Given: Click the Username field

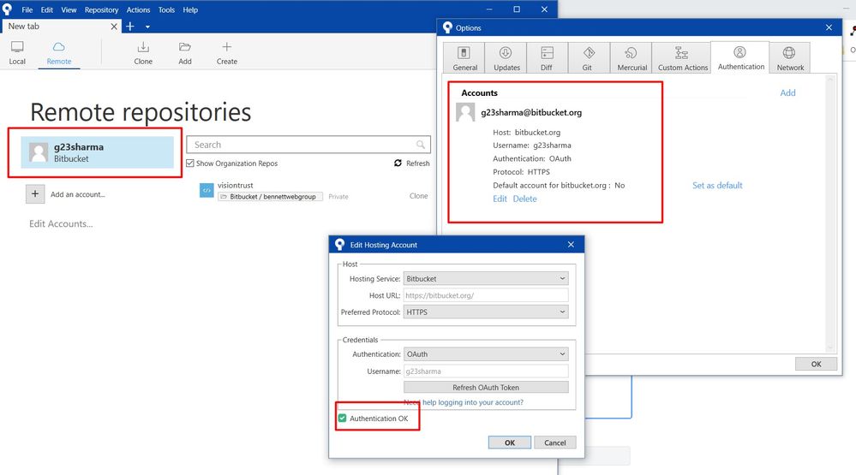Looking at the screenshot, I should (486, 371).
